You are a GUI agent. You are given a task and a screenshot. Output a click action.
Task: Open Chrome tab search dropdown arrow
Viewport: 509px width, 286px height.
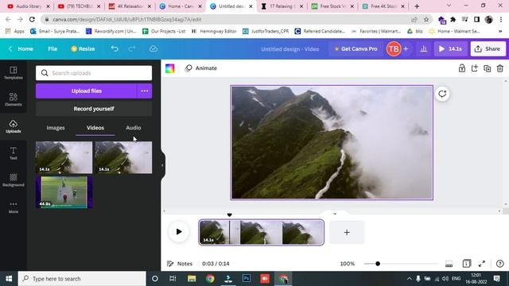click(x=449, y=6)
